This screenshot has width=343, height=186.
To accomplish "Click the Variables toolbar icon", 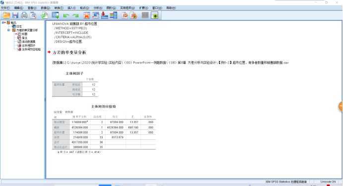I will point(114,15).
